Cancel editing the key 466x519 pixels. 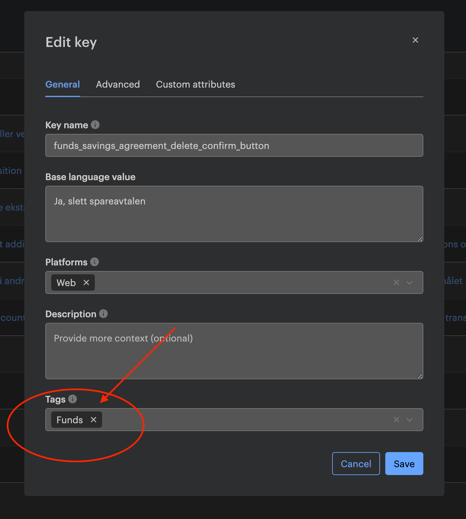[356, 464]
